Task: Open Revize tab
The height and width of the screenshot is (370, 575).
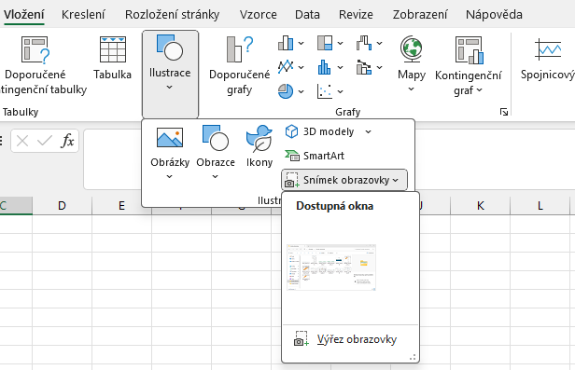Action: [356, 15]
